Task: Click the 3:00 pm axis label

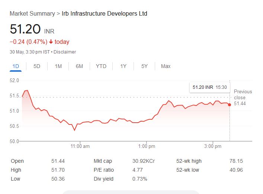Action: (x=213, y=146)
